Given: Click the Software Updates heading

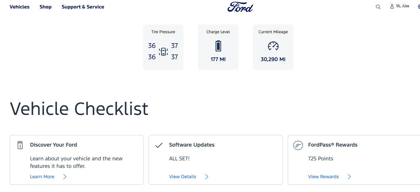Looking at the screenshot, I should [x=192, y=145].
